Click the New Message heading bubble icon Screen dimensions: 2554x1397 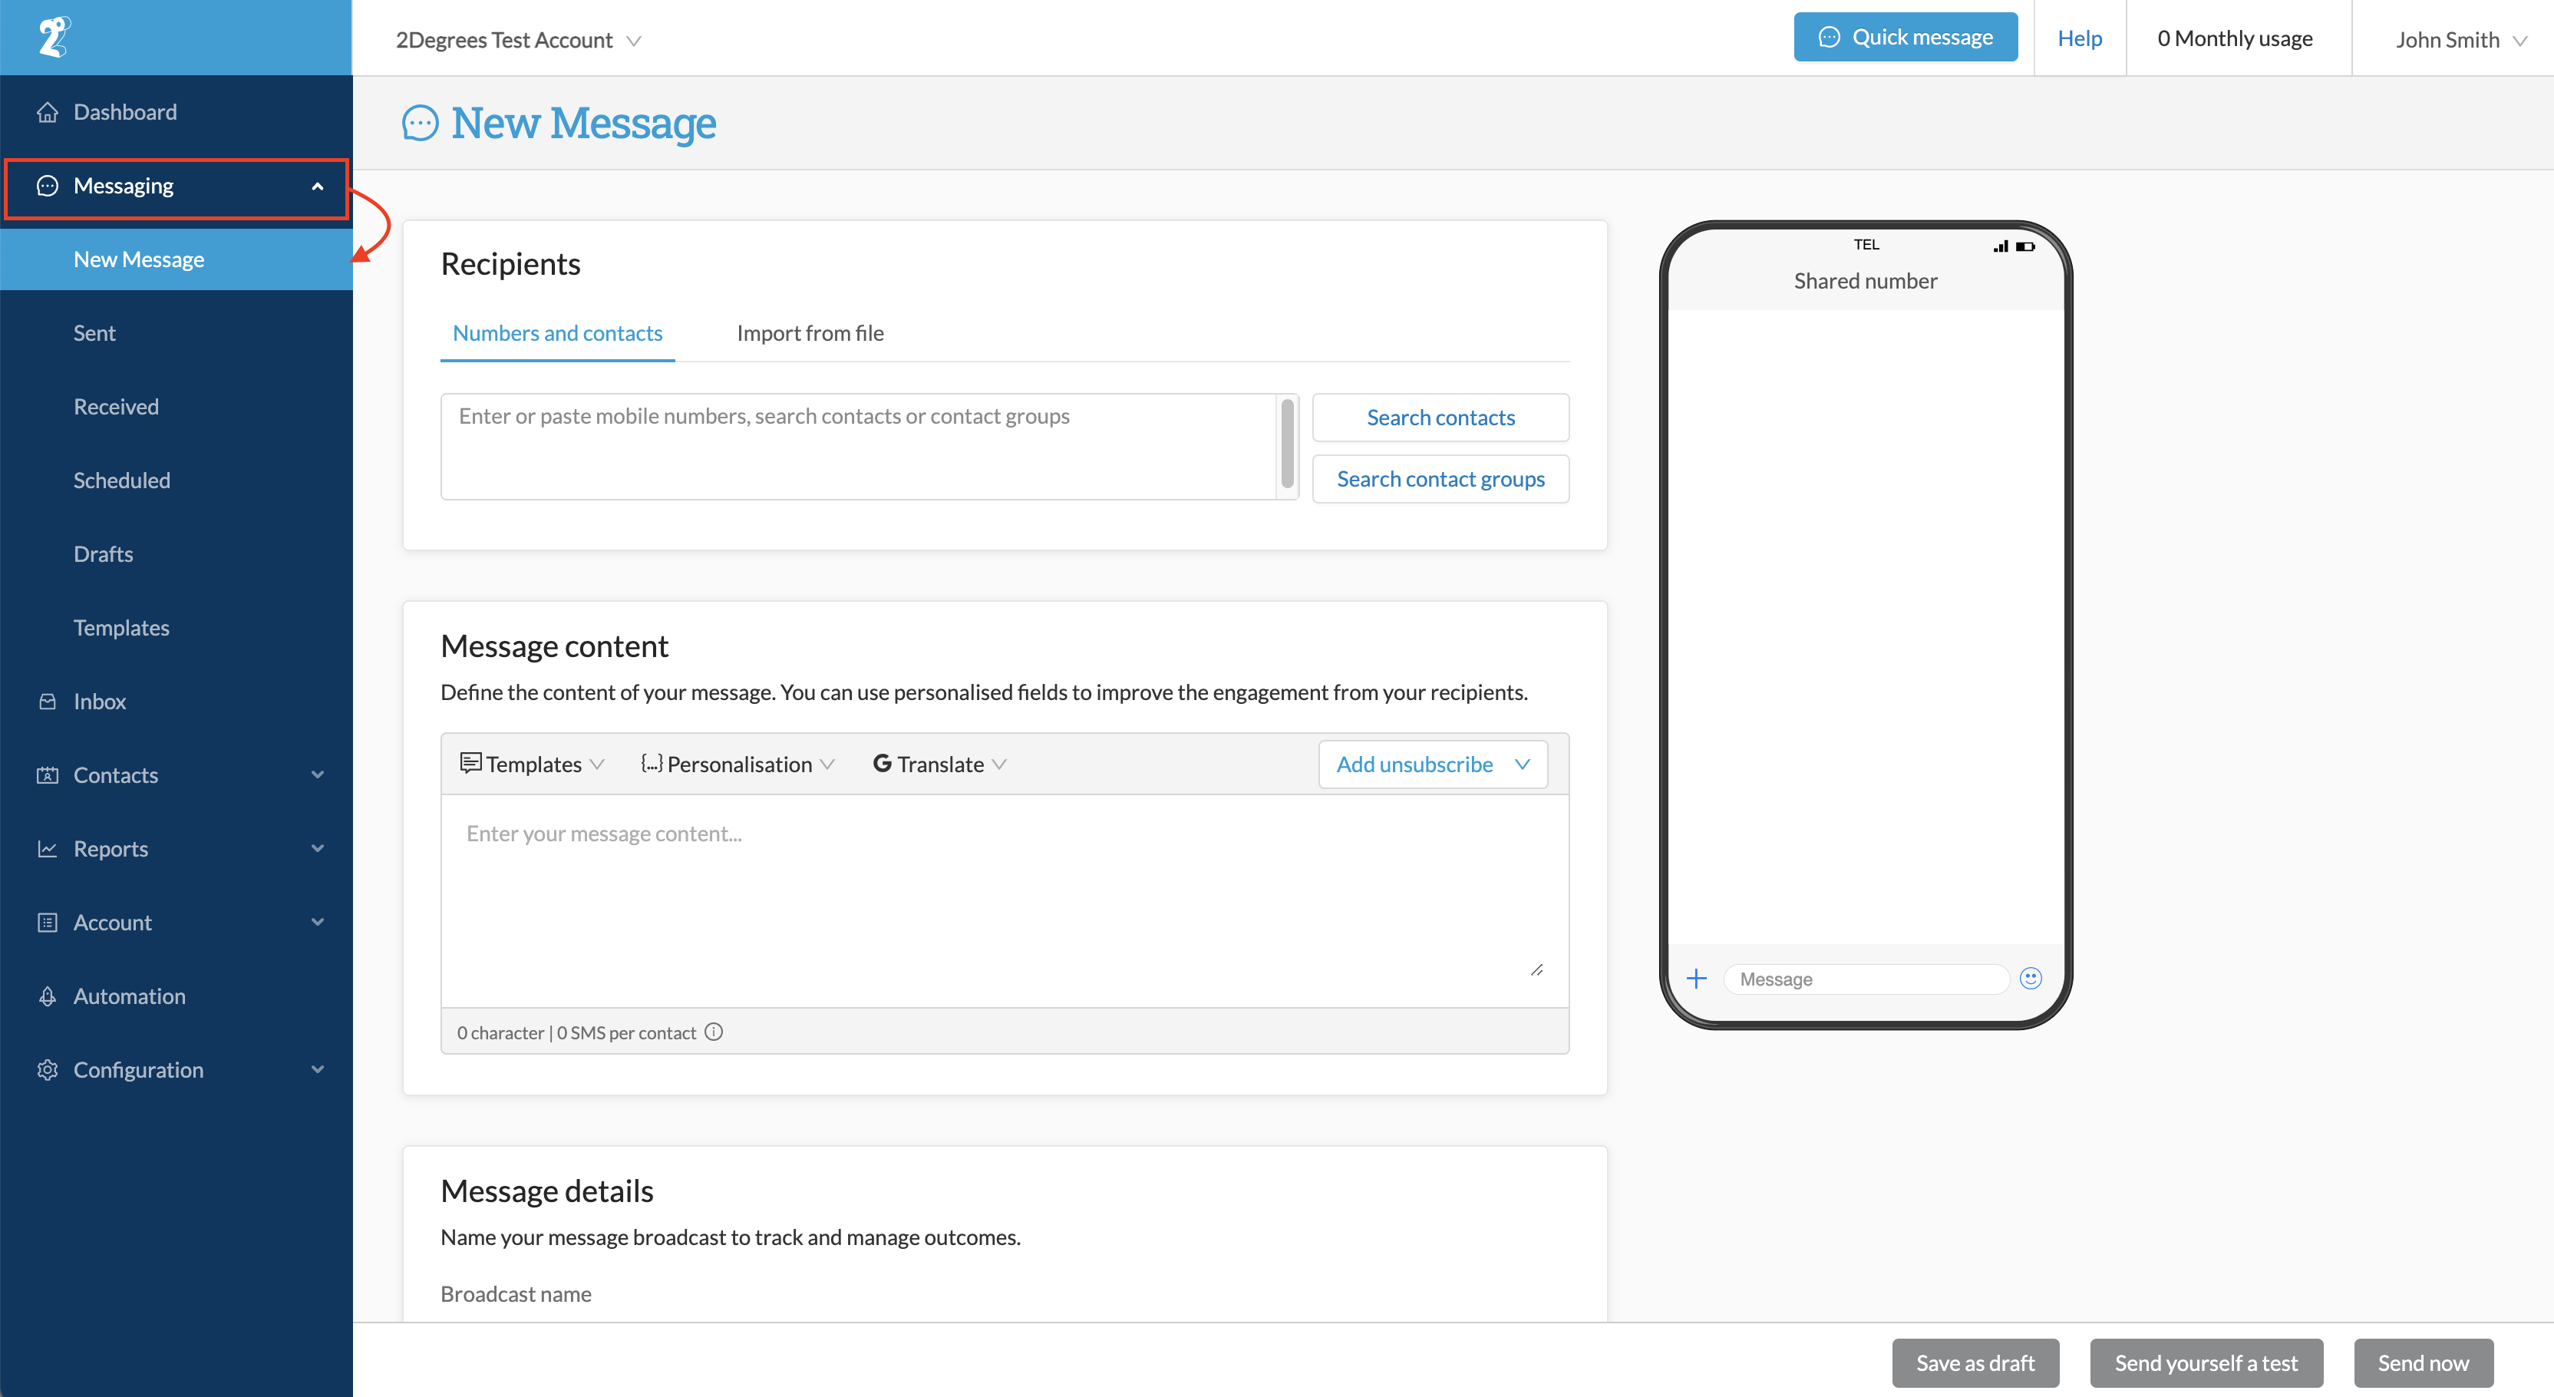pos(419,124)
